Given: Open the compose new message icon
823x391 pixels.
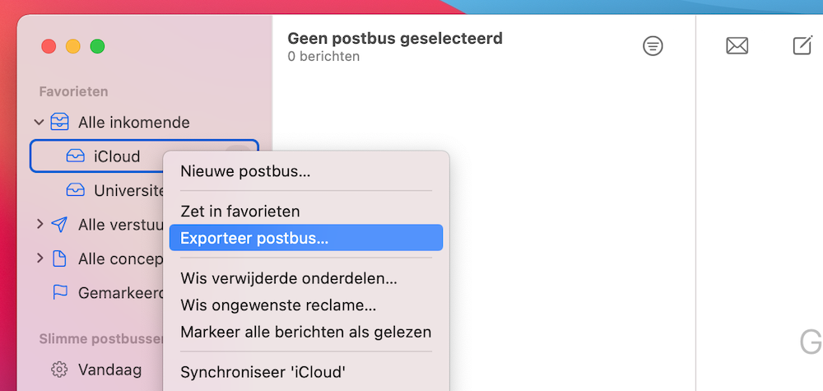Looking at the screenshot, I should tap(802, 45).
